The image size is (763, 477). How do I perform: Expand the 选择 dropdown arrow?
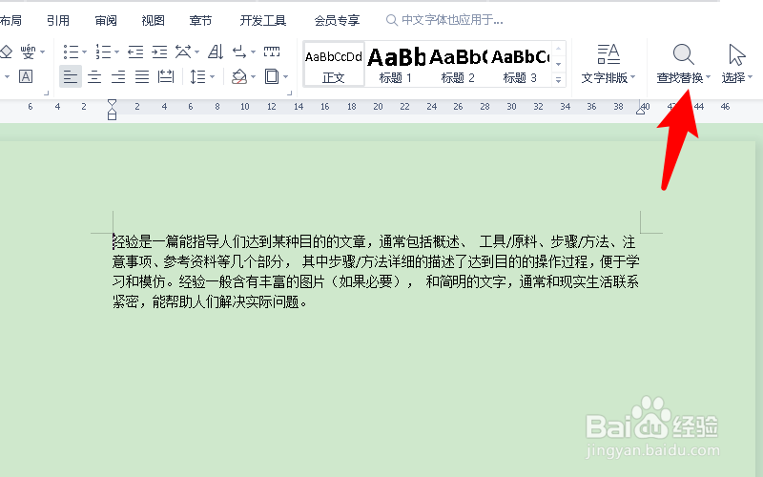(x=750, y=77)
